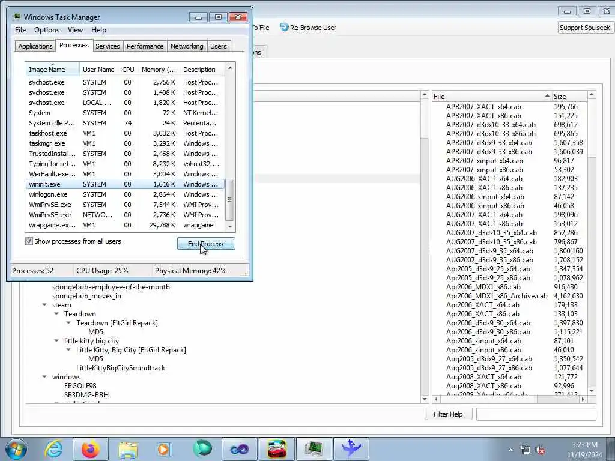Click the green round app icon in taskbar

[x=202, y=448]
